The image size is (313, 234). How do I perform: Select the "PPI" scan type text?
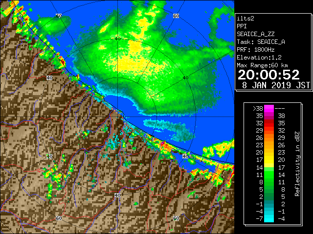(x=242, y=26)
